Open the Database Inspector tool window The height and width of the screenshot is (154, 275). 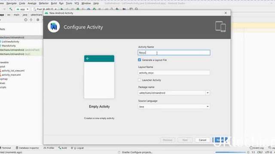[27, 148]
